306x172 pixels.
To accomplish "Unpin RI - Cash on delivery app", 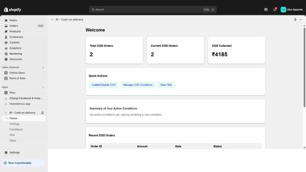I will click(42, 113).
